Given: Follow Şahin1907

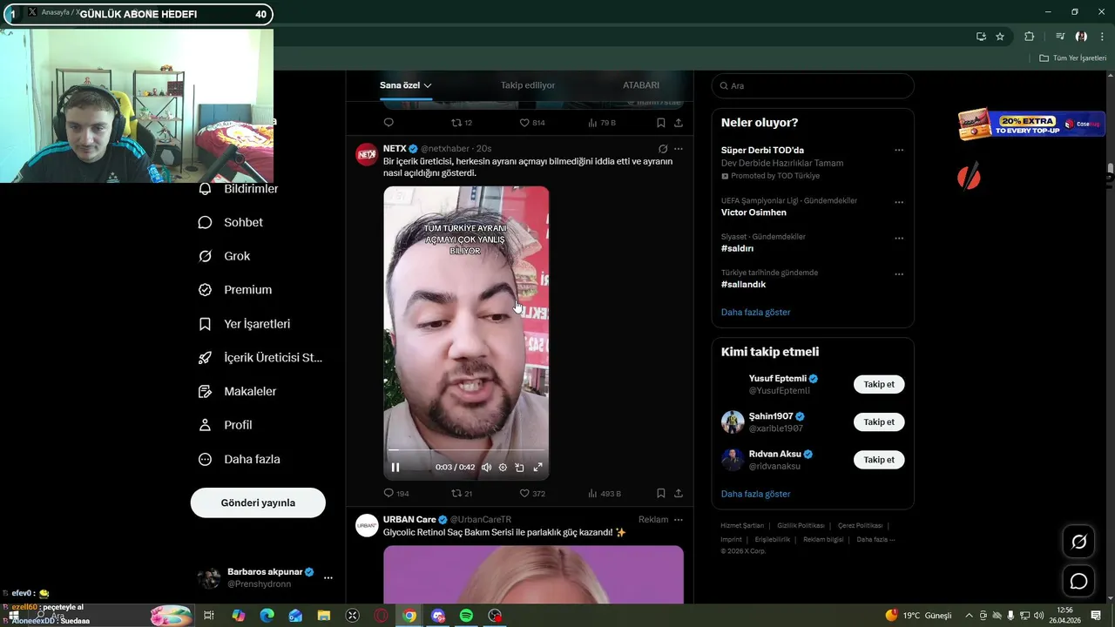Looking at the screenshot, I should click(879, 421).
